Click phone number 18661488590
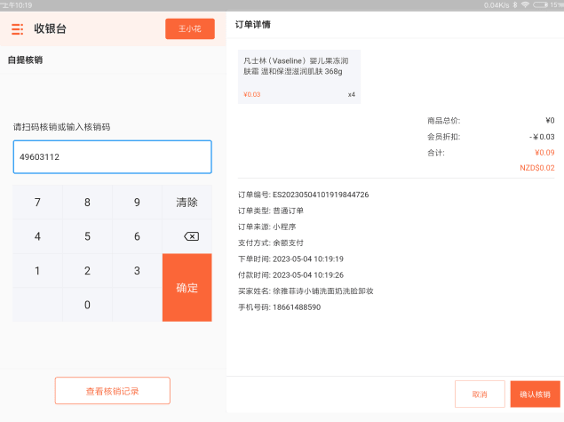564x422 pixels. (297, 307)
